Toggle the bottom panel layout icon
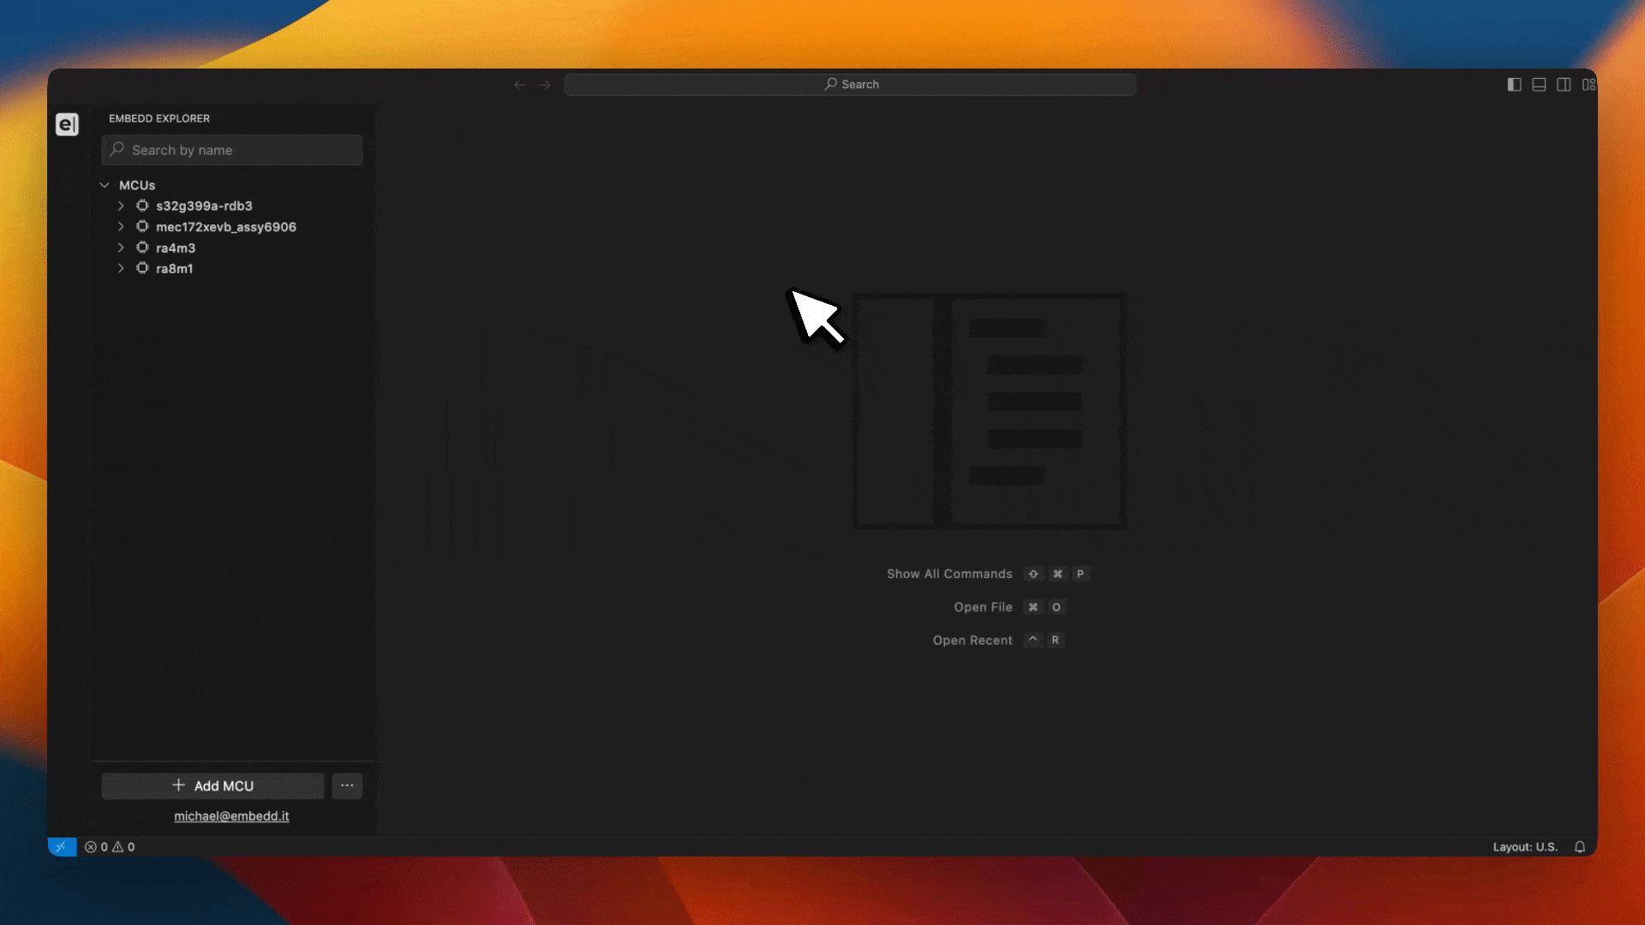The image size is (1645, 925). 1539,85
